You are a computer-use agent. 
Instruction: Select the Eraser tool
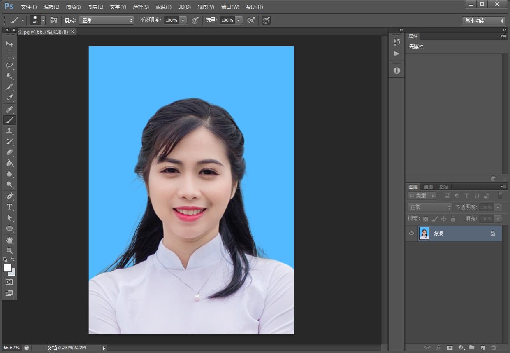point(9,152)
